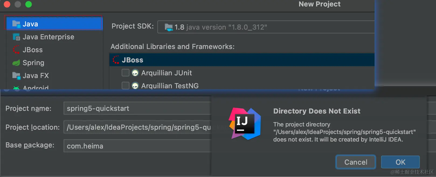The height and width of the screenshot is (177, 436).
Task: Click the green Spring leaf icon
Action: pyautogui.click(x=16, y=63)
